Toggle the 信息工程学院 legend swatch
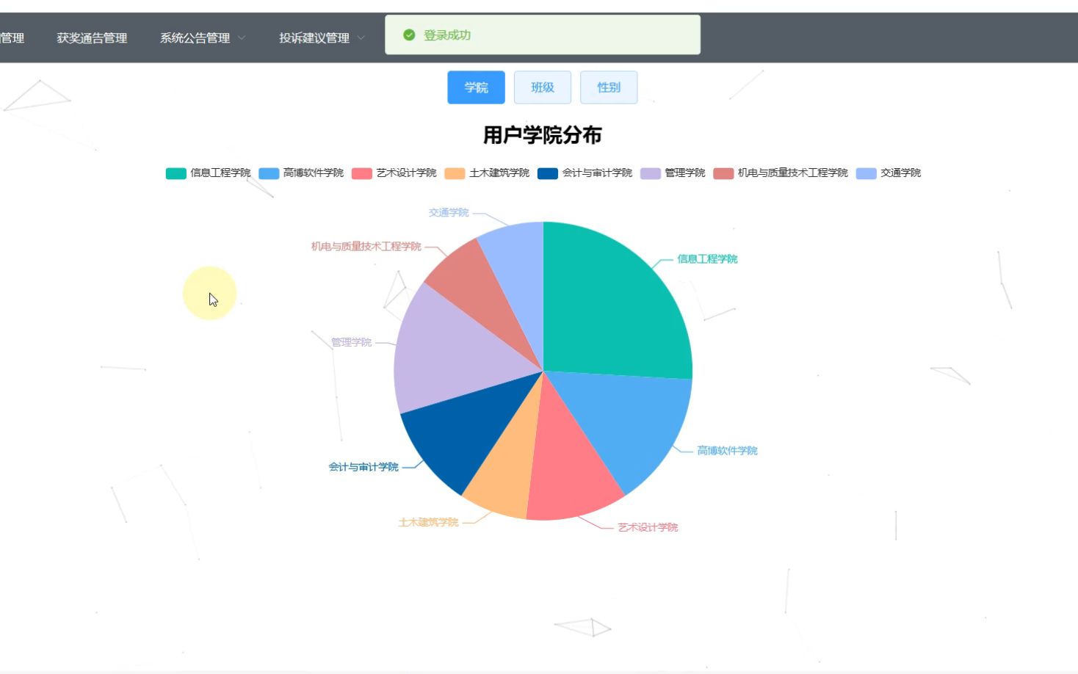 pyautogui.click(x=176, y=173)
